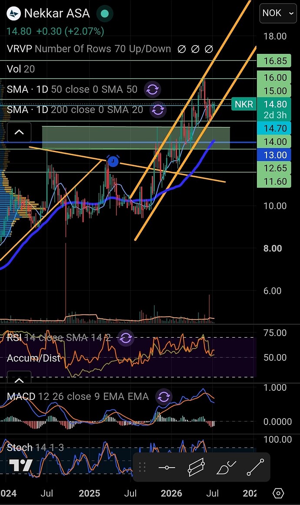Grab the drawing toolbar handle dots
Viewport: 300px width, 505px height.
143,467
